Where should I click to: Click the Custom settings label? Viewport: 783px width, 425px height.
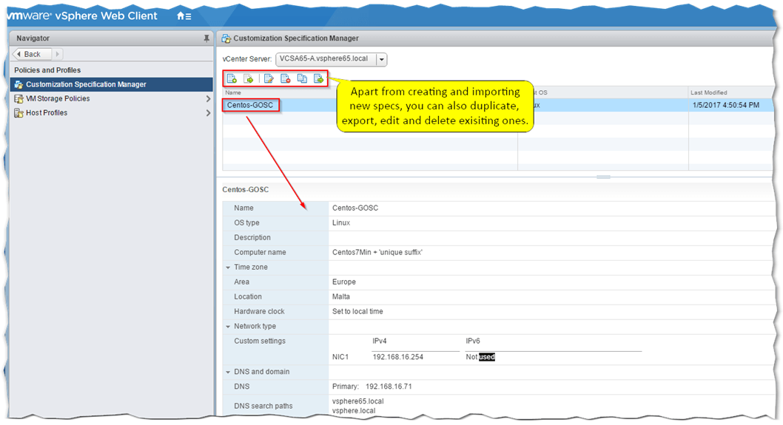click(260, 341)
